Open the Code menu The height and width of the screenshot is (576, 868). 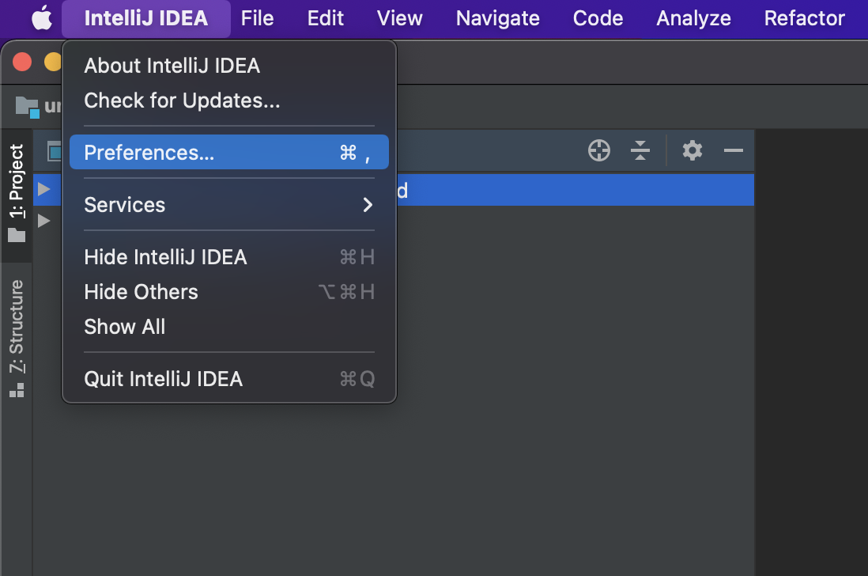598,18
